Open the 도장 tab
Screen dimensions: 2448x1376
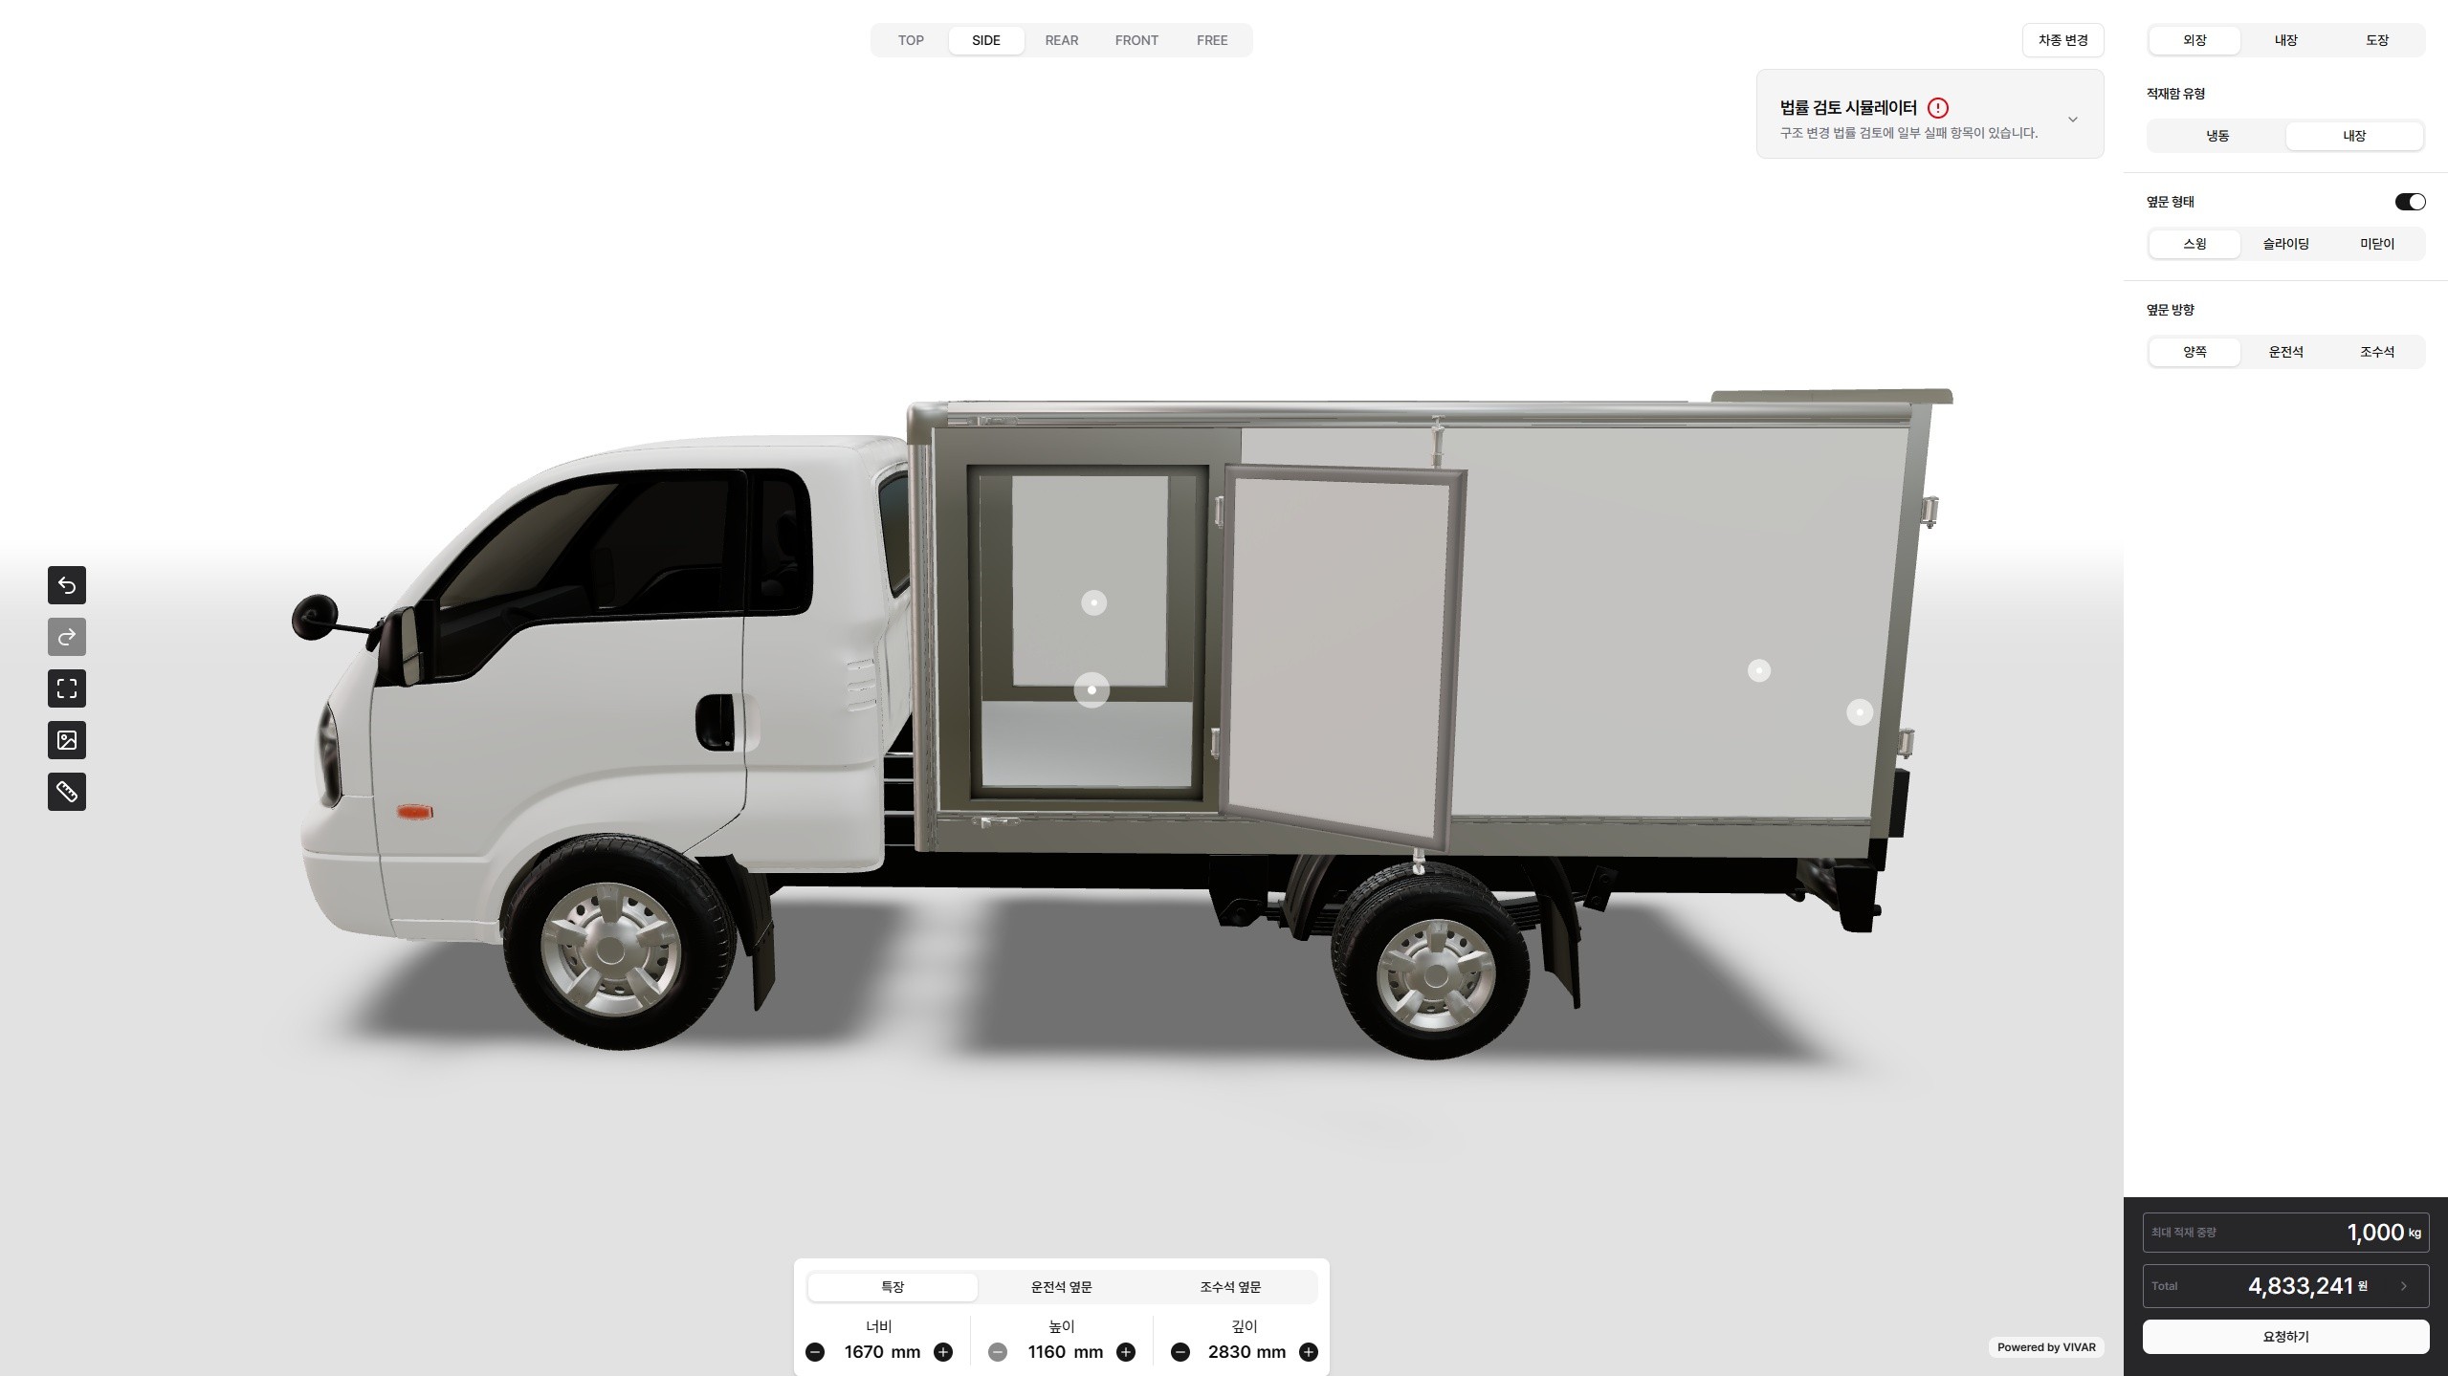click(2376, 40)
